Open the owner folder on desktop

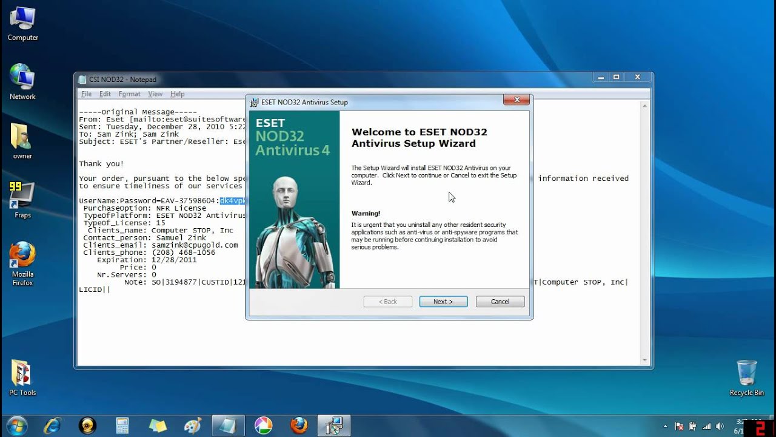22,141
